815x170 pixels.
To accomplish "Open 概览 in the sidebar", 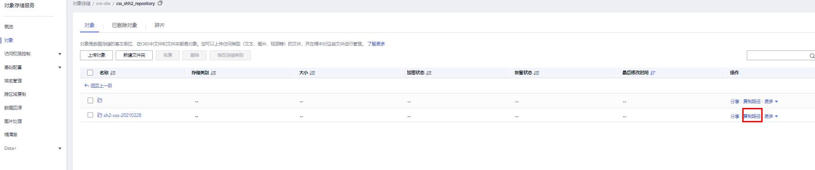I will tap(9, 27).
